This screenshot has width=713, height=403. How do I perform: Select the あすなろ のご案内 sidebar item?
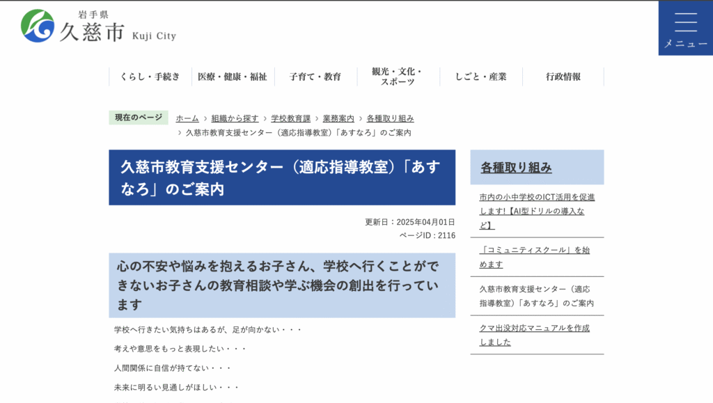535,295
